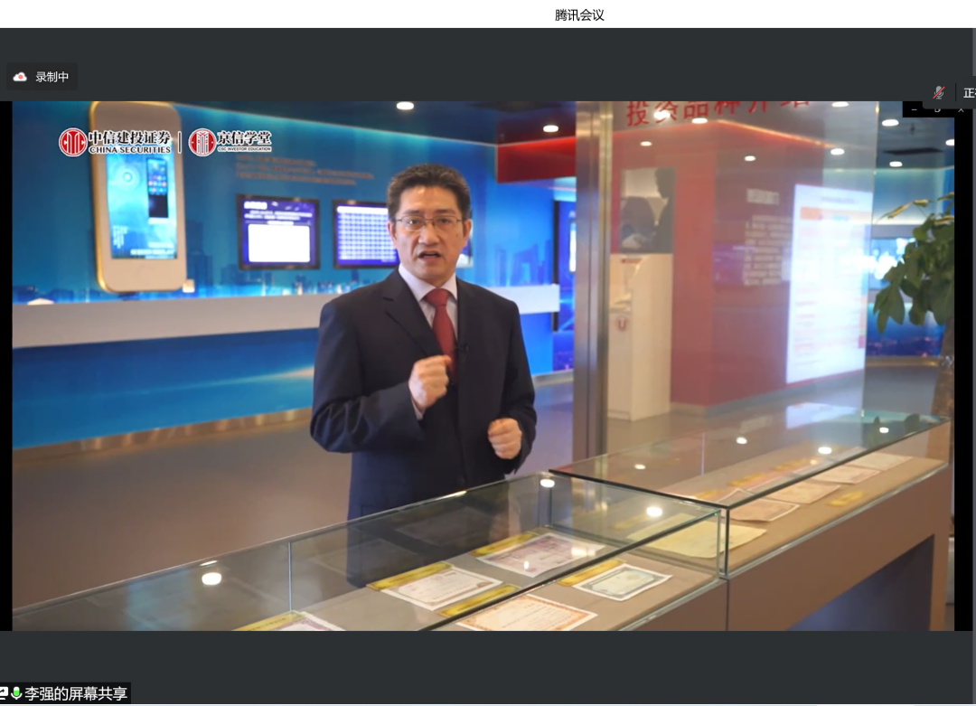The image size is (976, 706).
Task: Click the muted microphone icon at top right
Action: 939,92
